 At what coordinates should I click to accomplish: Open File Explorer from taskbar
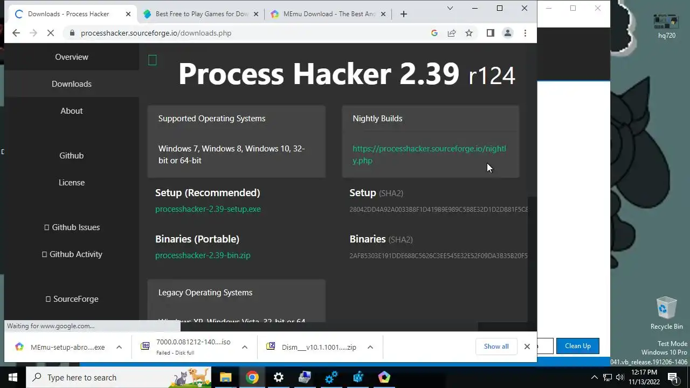[225, 377]
